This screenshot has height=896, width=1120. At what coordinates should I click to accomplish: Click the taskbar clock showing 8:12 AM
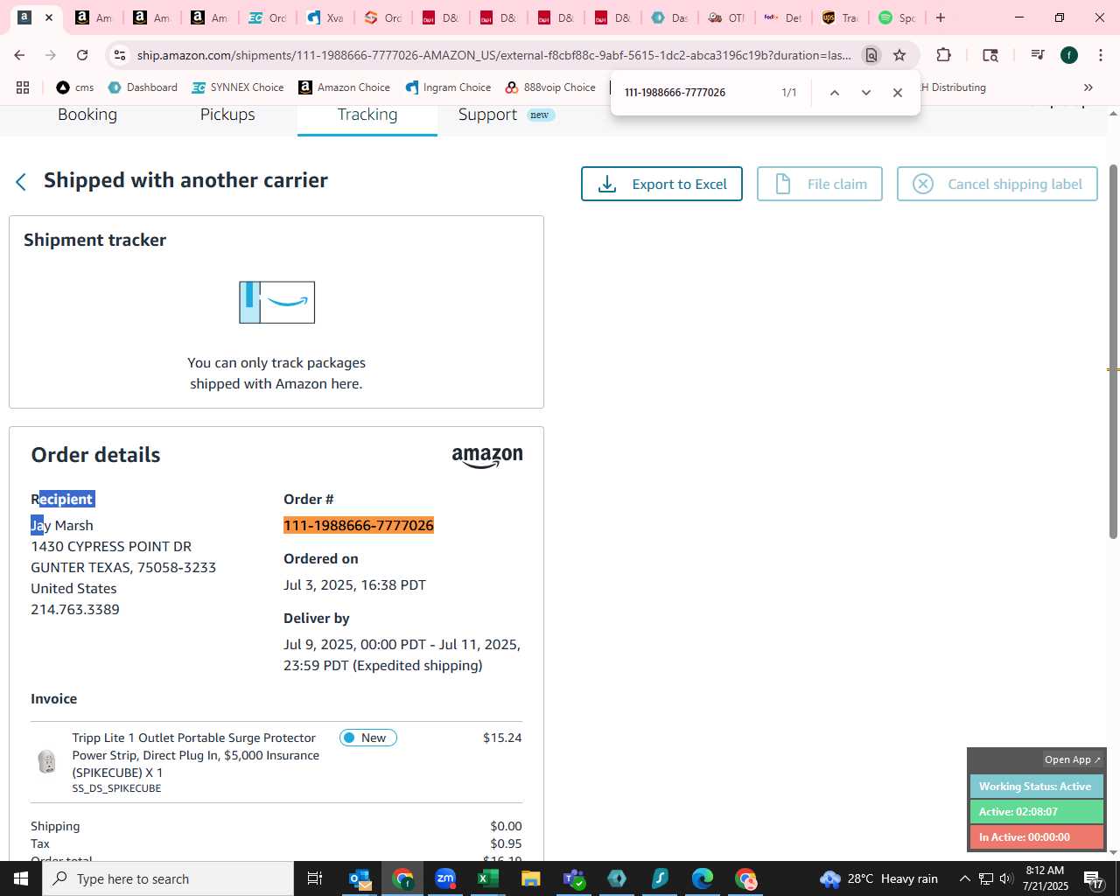coord(1045,878)
